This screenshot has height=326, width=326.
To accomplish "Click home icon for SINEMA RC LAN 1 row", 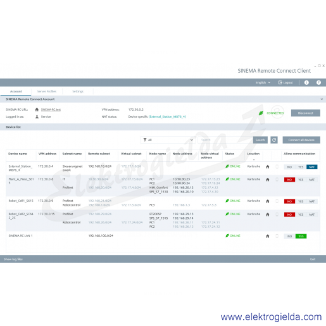I will coord(268,236).
